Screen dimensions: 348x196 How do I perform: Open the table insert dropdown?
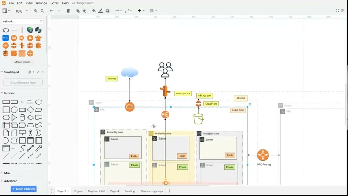(153, 11)
